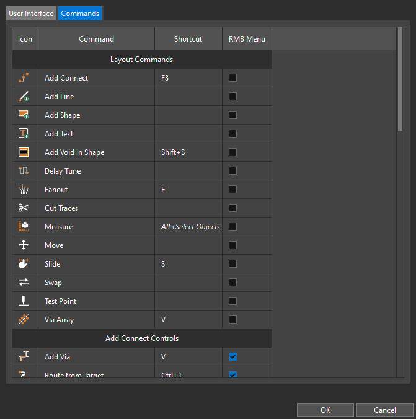Click the Shortcut column header
The image size is (416, 419).
(188, 39)
